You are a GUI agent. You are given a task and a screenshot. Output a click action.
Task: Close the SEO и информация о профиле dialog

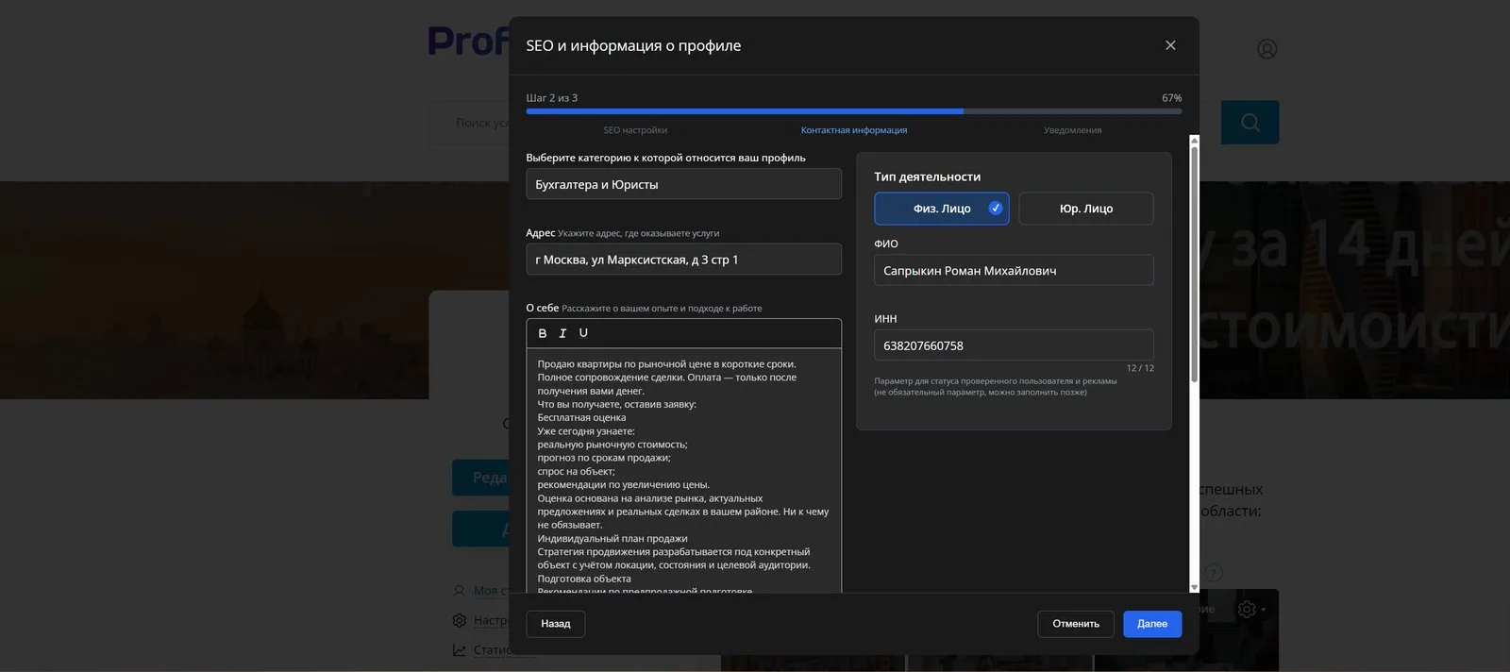1170,45
